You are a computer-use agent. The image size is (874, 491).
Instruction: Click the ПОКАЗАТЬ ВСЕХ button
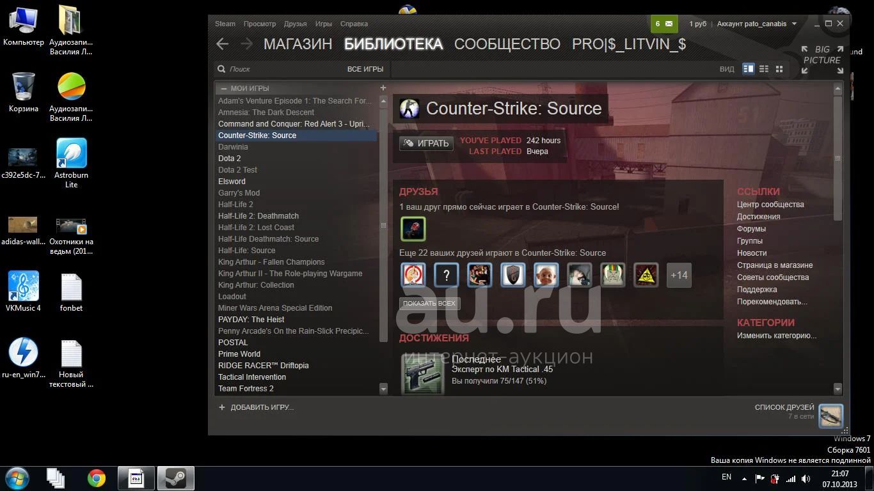429,303
